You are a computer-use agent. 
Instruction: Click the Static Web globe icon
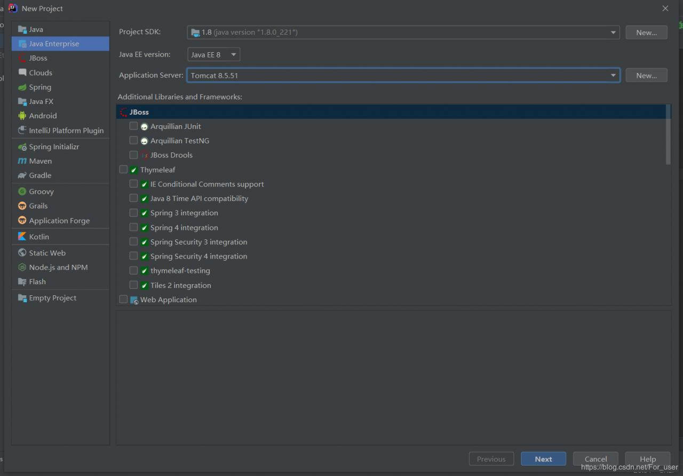click(x=22, y=253)
